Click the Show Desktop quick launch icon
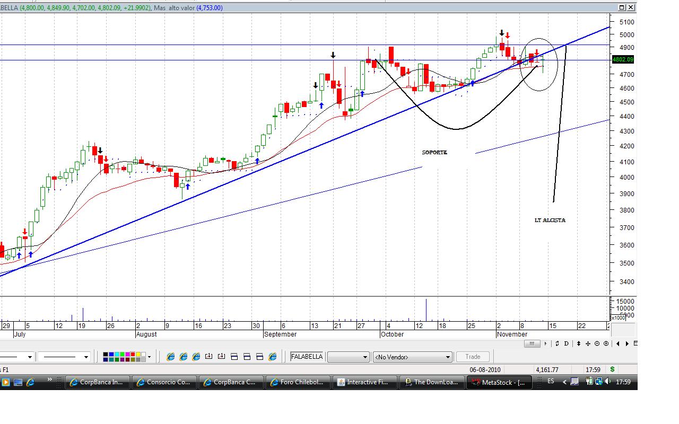Viewport: 679px width, 424px height. point(18,382)
